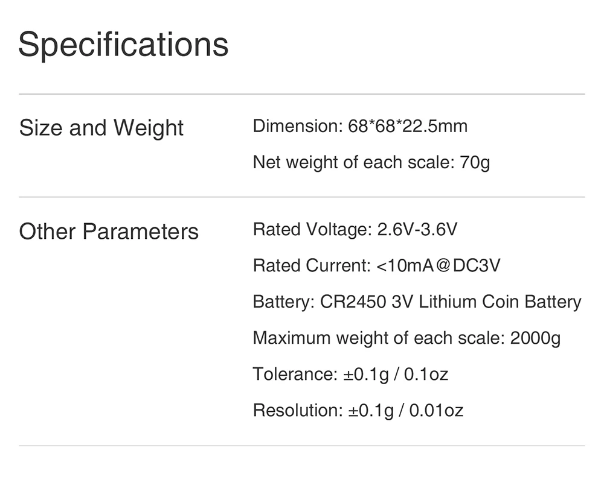
Task: Select the Other Parameters section label
Action: 109,232
